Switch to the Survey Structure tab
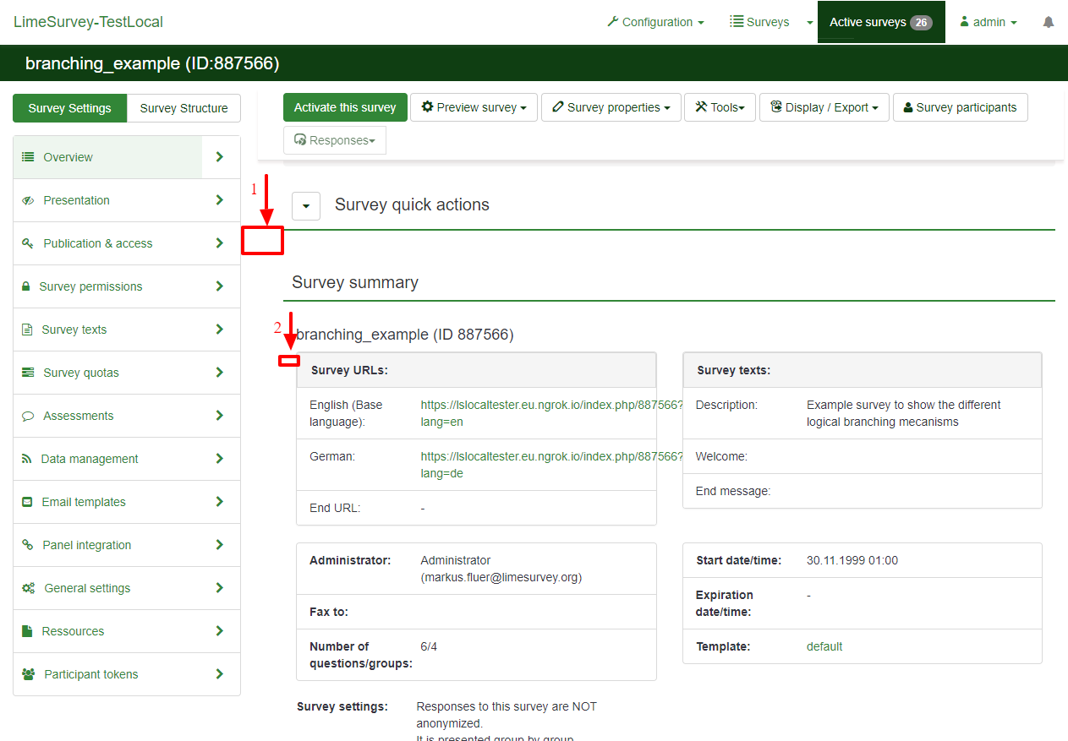 (183, 108)
